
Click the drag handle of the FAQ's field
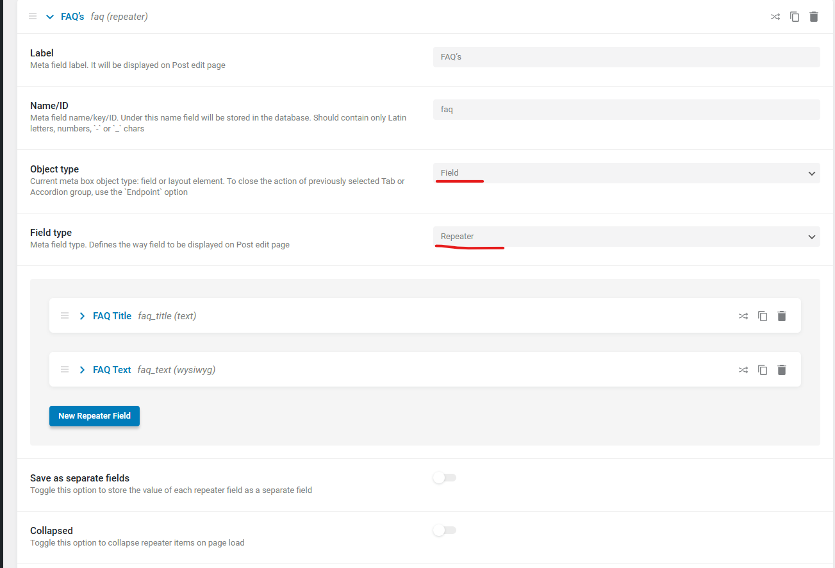[33, 17]
